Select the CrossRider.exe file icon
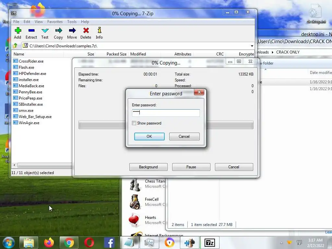The height and width of the screenshot is (249, 332). 16,61
